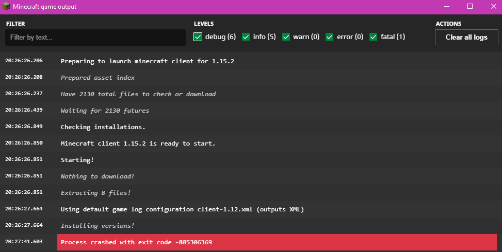This screenshot has width=502, height=252.
Task: Click the 'Nothing to download!' log entry
Action: [251, 176]
